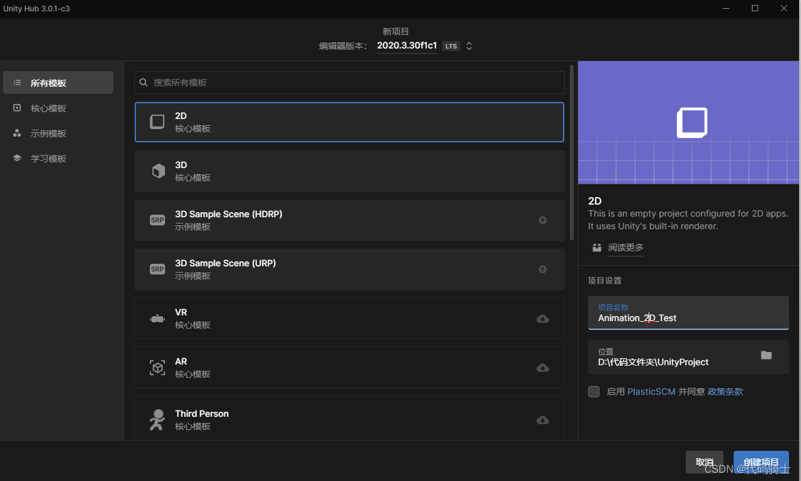Click the 取消 button

coord(705,462)
